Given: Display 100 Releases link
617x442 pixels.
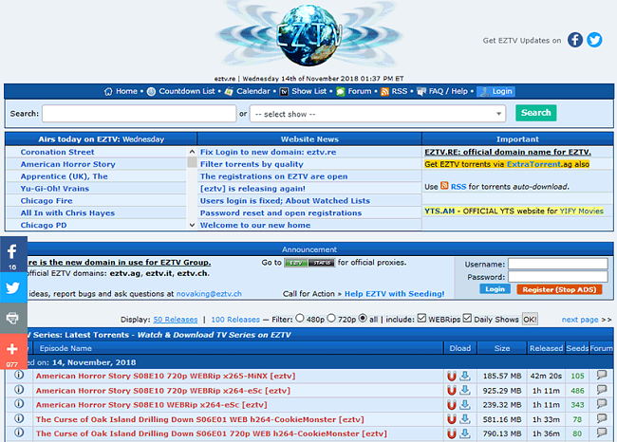Looking at the screenshot, I should click(x=235, y=320).
